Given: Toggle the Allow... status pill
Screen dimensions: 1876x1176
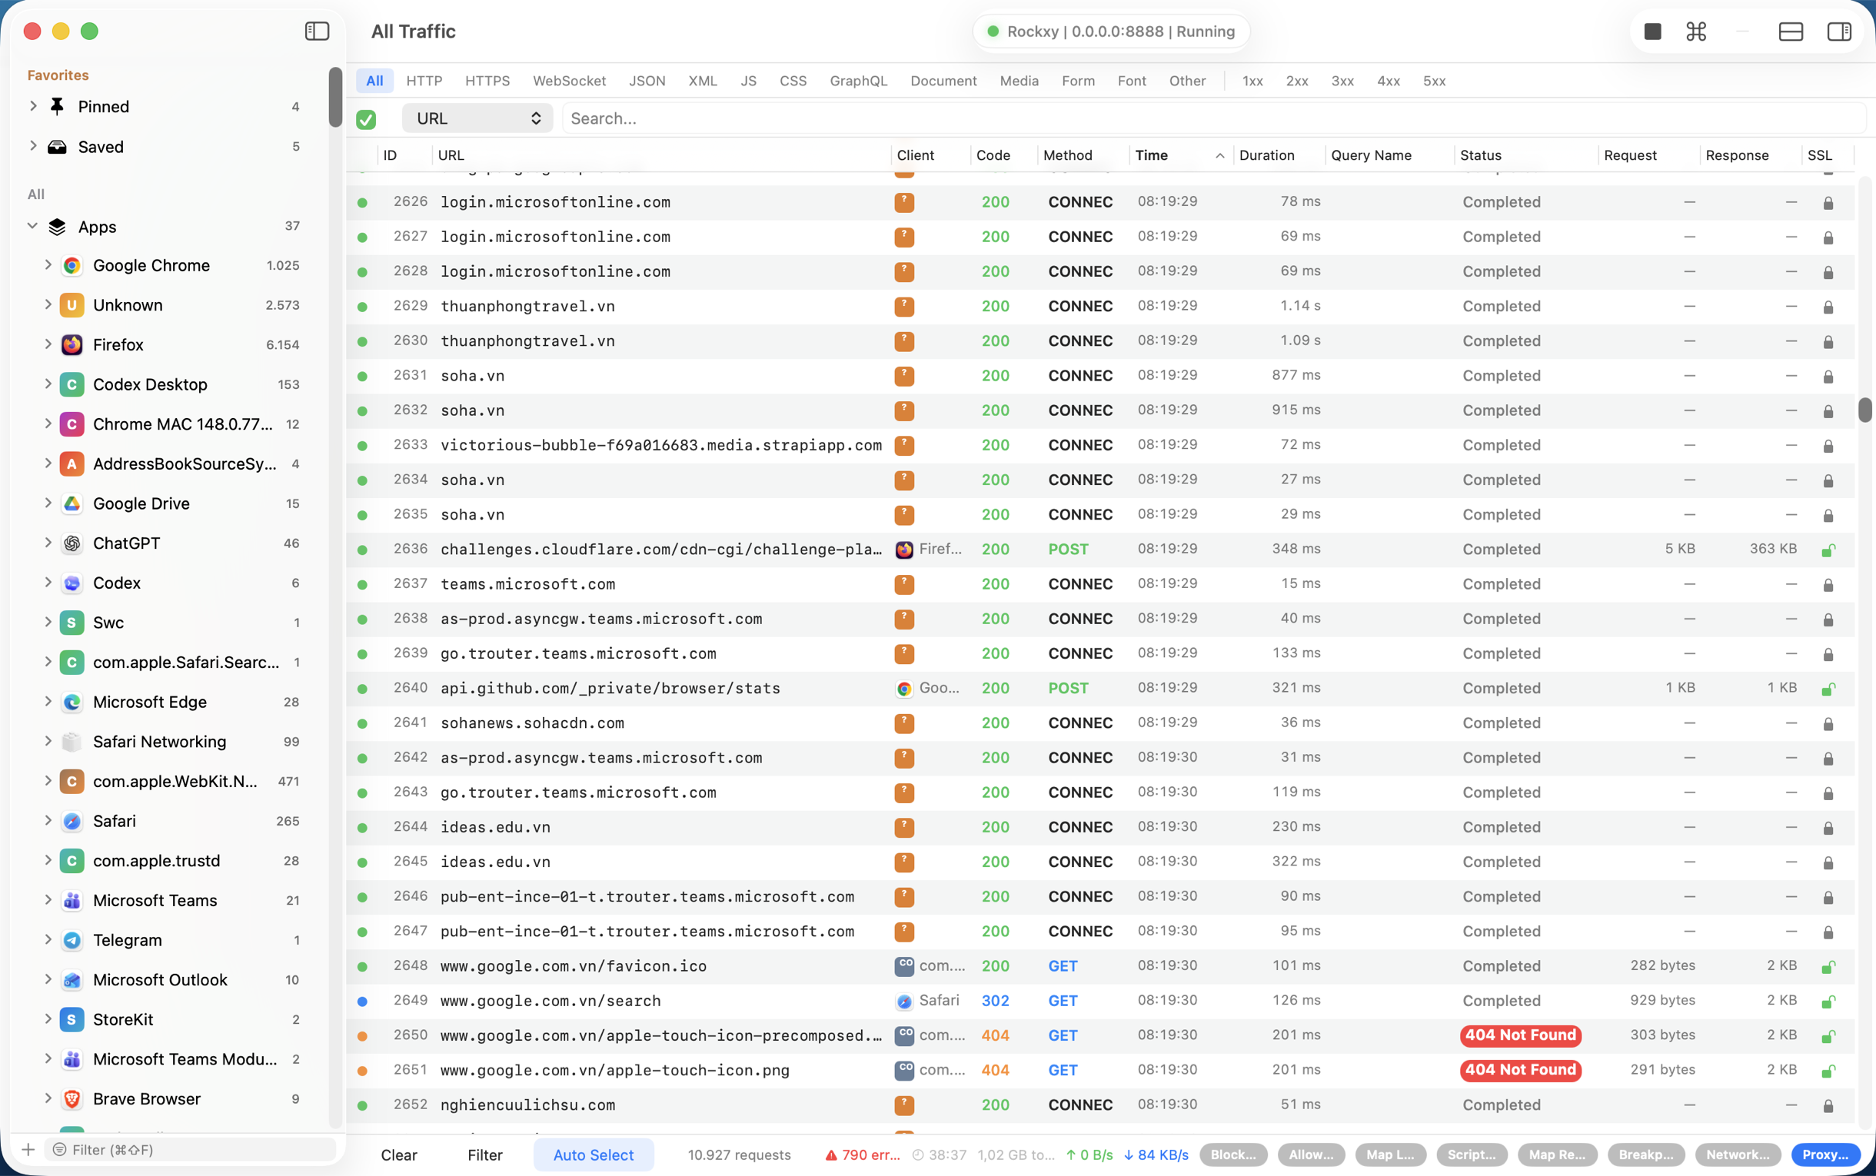Looking at the screenshot, I should tap(1311, 1154).
